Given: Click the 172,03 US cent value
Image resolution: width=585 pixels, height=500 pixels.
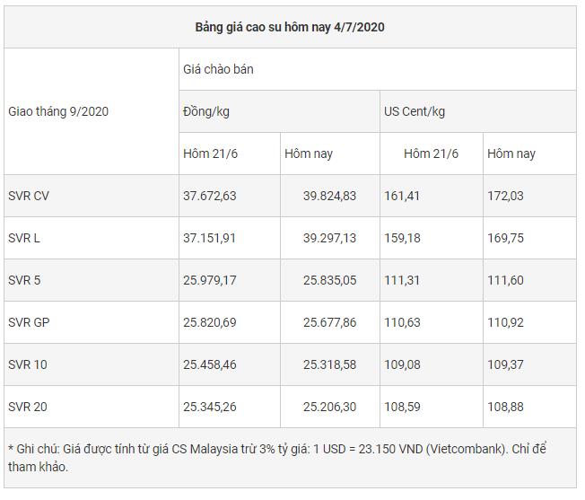Looking at the screenshot, I should pos(505,196).
